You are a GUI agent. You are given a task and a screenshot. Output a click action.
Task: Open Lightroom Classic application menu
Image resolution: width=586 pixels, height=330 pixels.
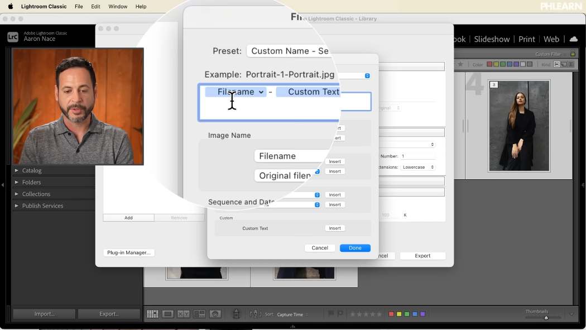pos(44,6)
